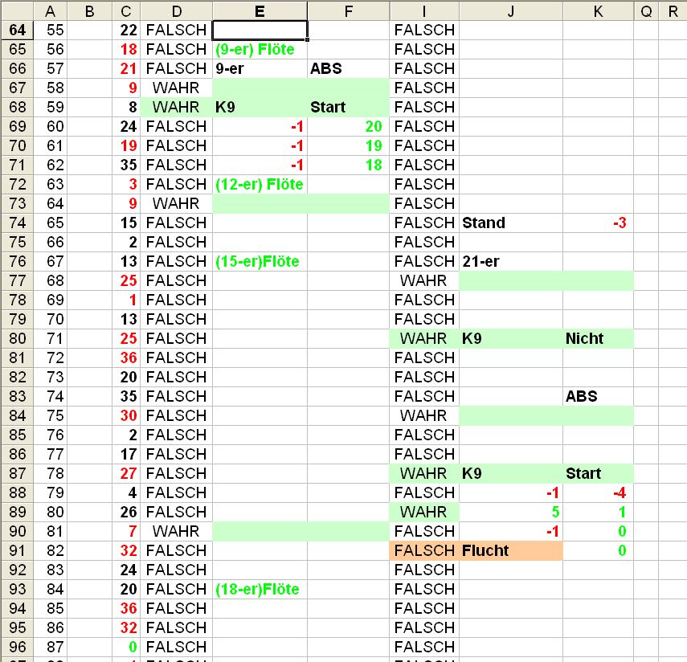Select column D header
Image resolution: width=687 pixels, height=662 pixels.
(x=177, y=11)
